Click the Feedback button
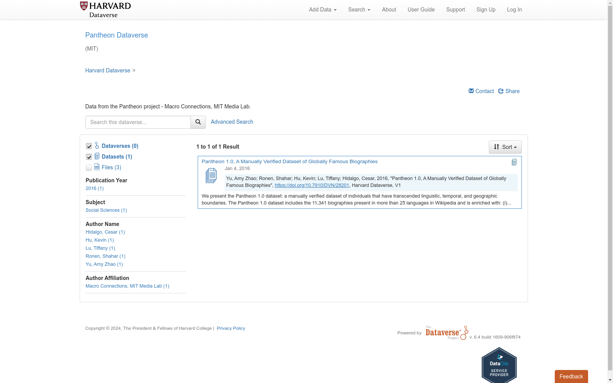Image resolution: width=613 pixels, height=383 pixels. (x=571, y=376)
